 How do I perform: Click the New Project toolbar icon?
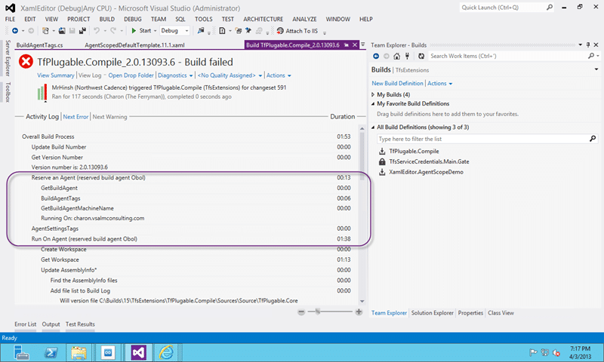(45, 31)
